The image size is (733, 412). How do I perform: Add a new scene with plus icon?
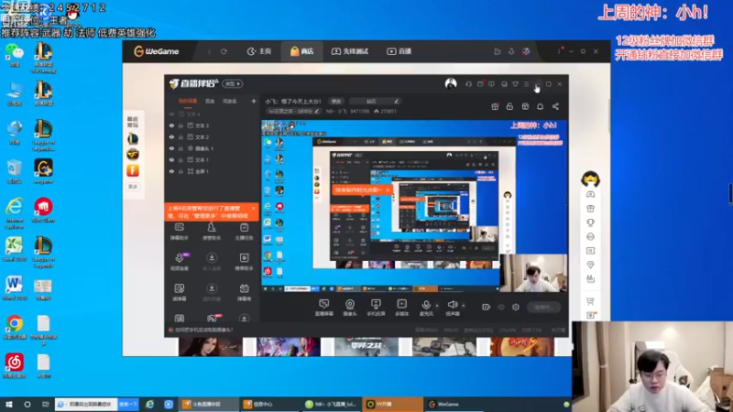pos(254,101)
